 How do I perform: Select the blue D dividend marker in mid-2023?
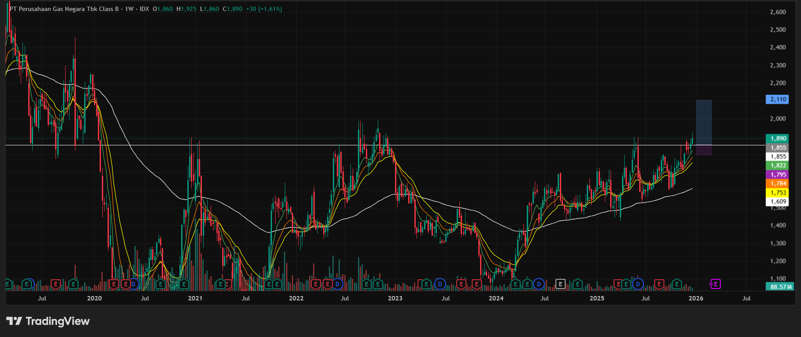[440, 284]
